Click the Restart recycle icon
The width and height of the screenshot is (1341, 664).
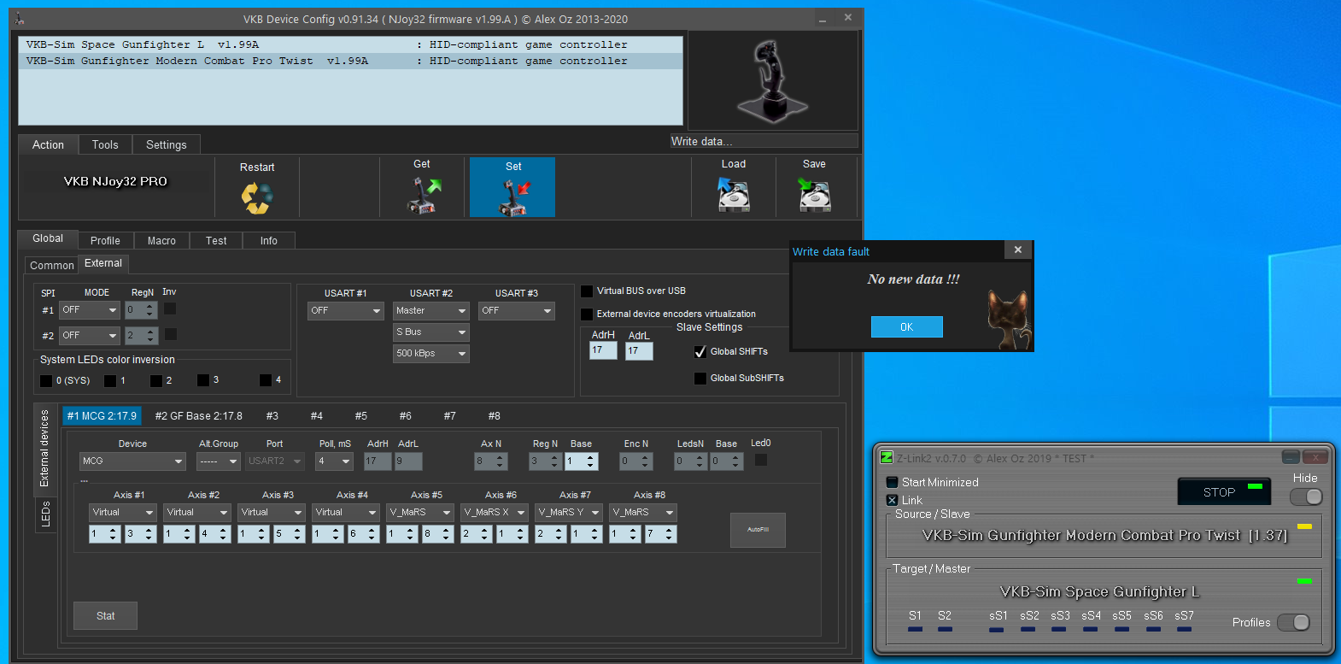[x=256, y=197]
